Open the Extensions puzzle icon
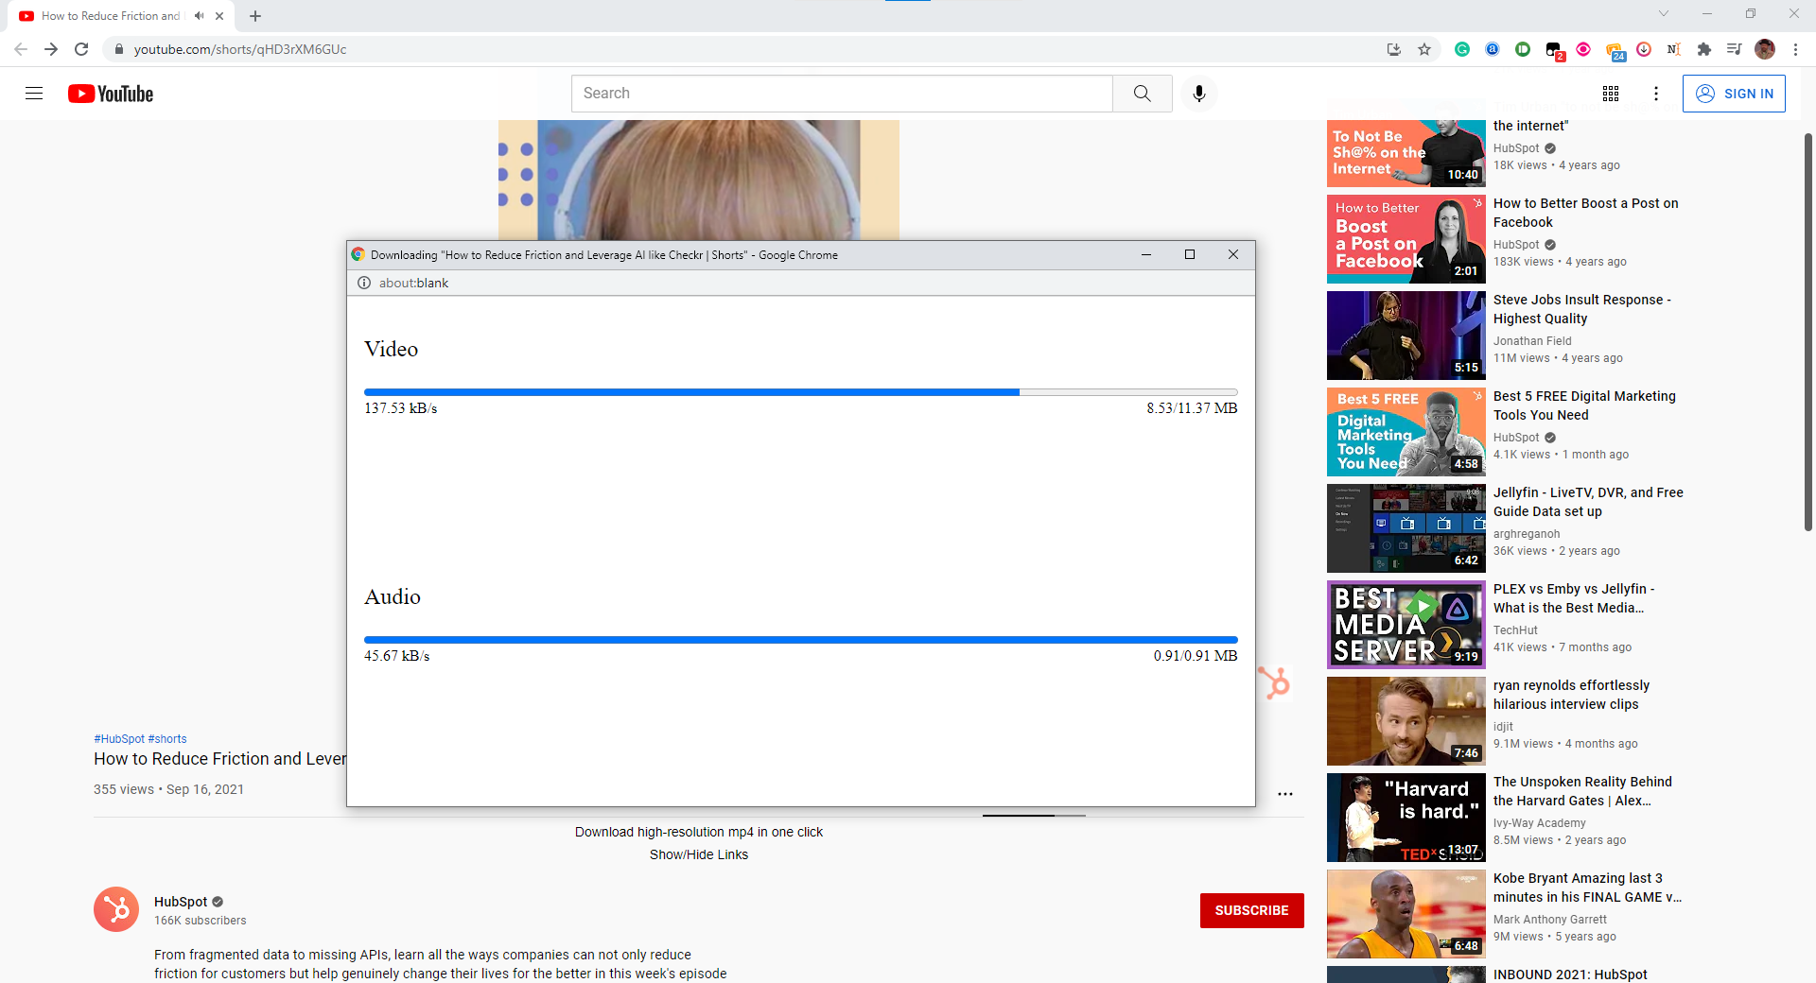The image size is (1816, 983). (x=1704, y=49)
